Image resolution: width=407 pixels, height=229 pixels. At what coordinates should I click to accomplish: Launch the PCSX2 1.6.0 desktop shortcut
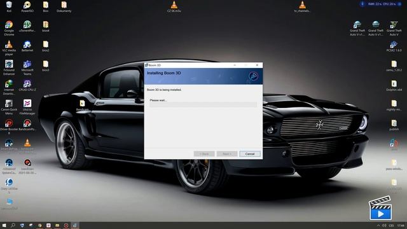(394, 46)
